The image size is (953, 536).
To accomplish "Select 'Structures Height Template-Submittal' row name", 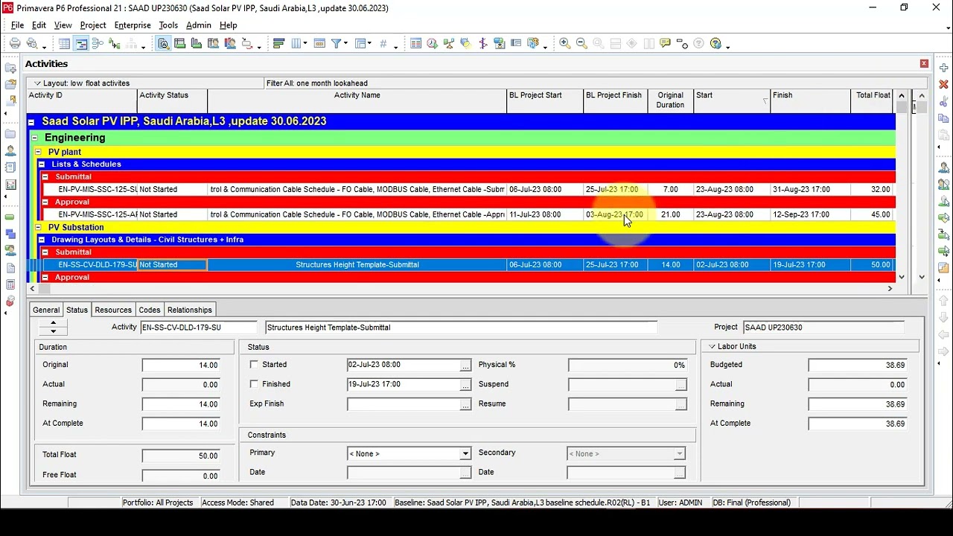I will (x=357, y=265).
